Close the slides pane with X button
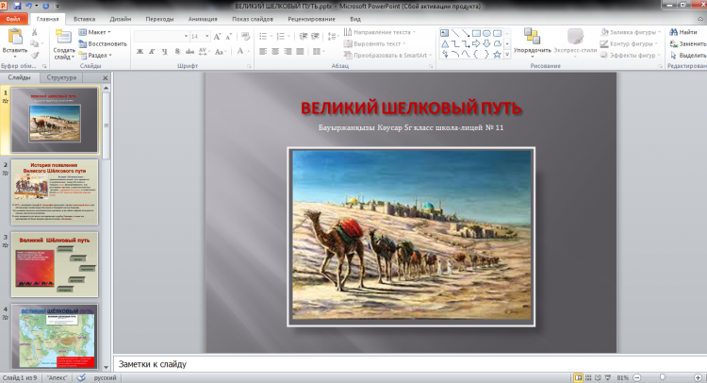The width and height of the screenshot is (707, 383). pyautogui.click(x=105, y=78)
